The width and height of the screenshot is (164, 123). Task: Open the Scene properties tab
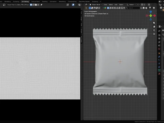tap(159, 45)
